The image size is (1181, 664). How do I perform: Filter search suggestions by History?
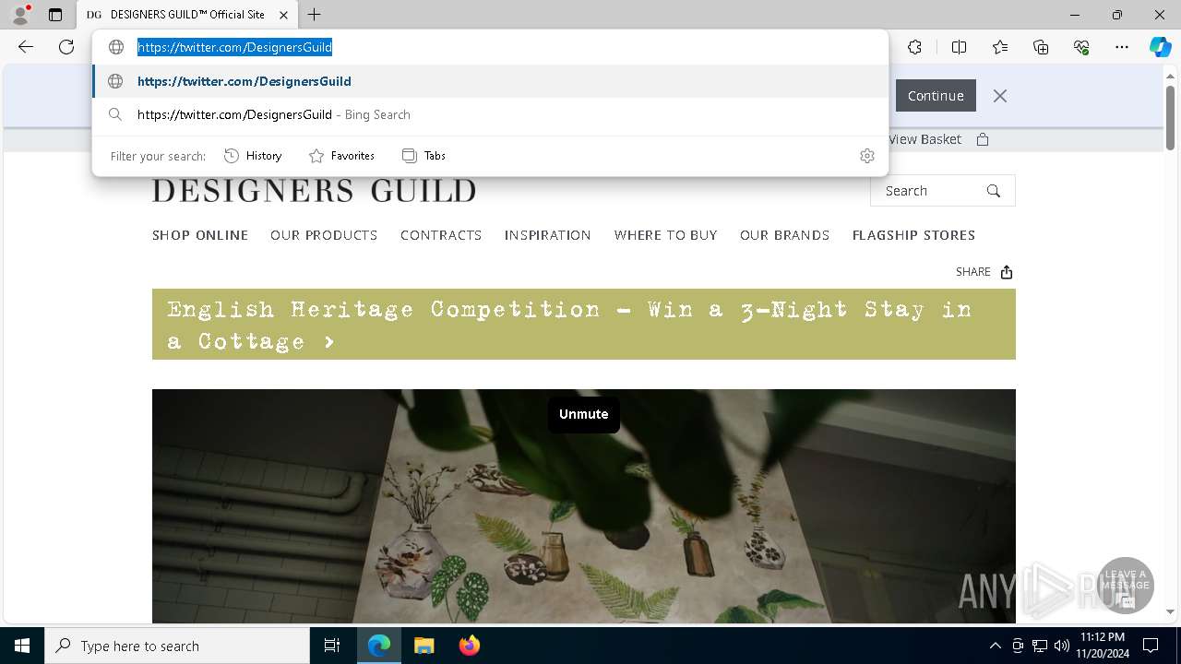(253, 156)
